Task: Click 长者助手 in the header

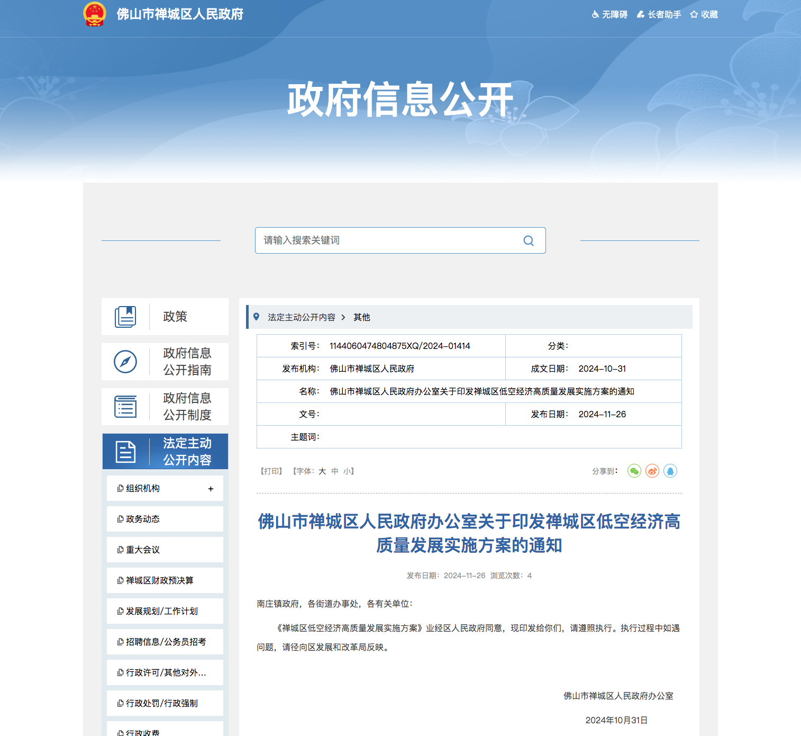Action: coord(659,15)
